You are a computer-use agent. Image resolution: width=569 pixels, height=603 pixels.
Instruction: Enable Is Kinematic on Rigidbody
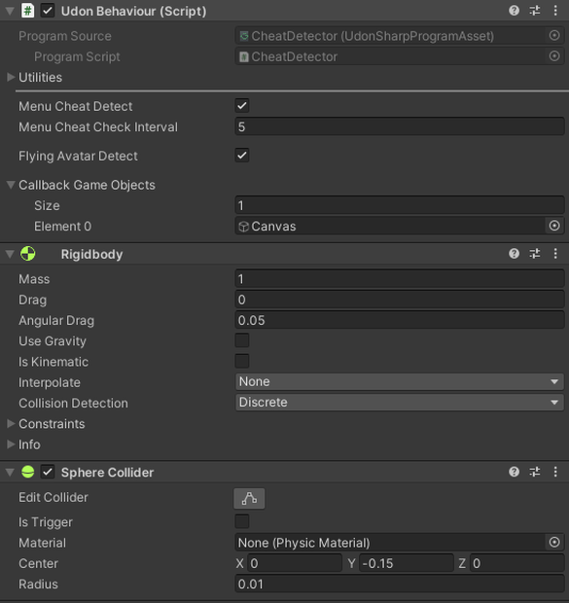242,361
